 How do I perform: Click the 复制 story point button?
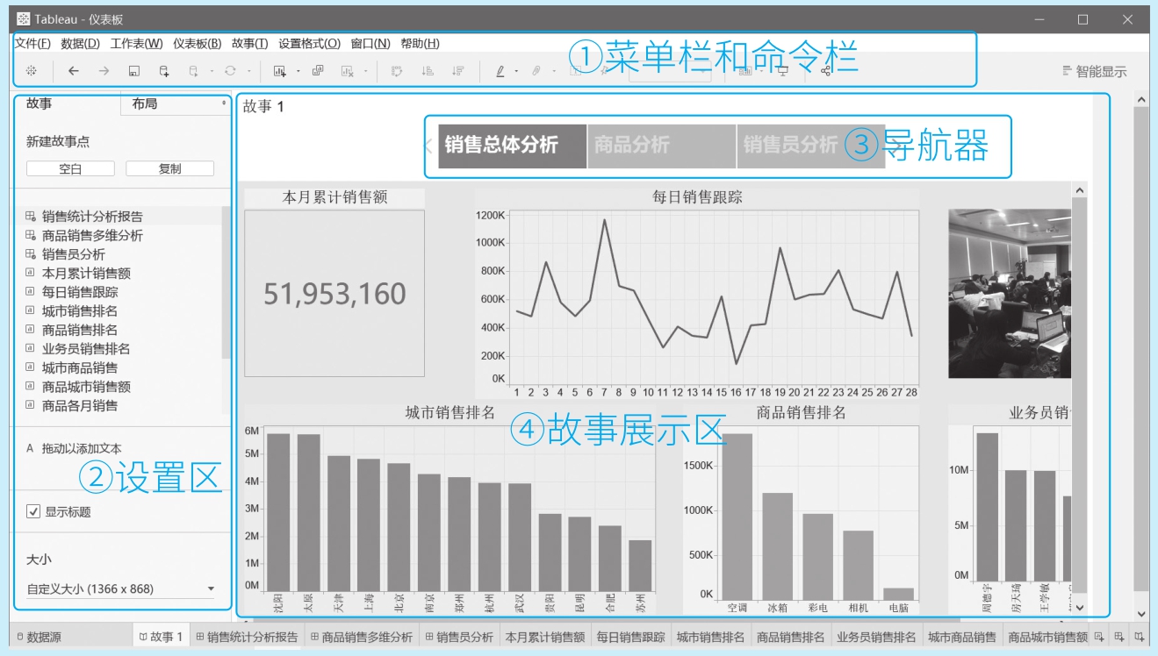[x=169, y=169]
